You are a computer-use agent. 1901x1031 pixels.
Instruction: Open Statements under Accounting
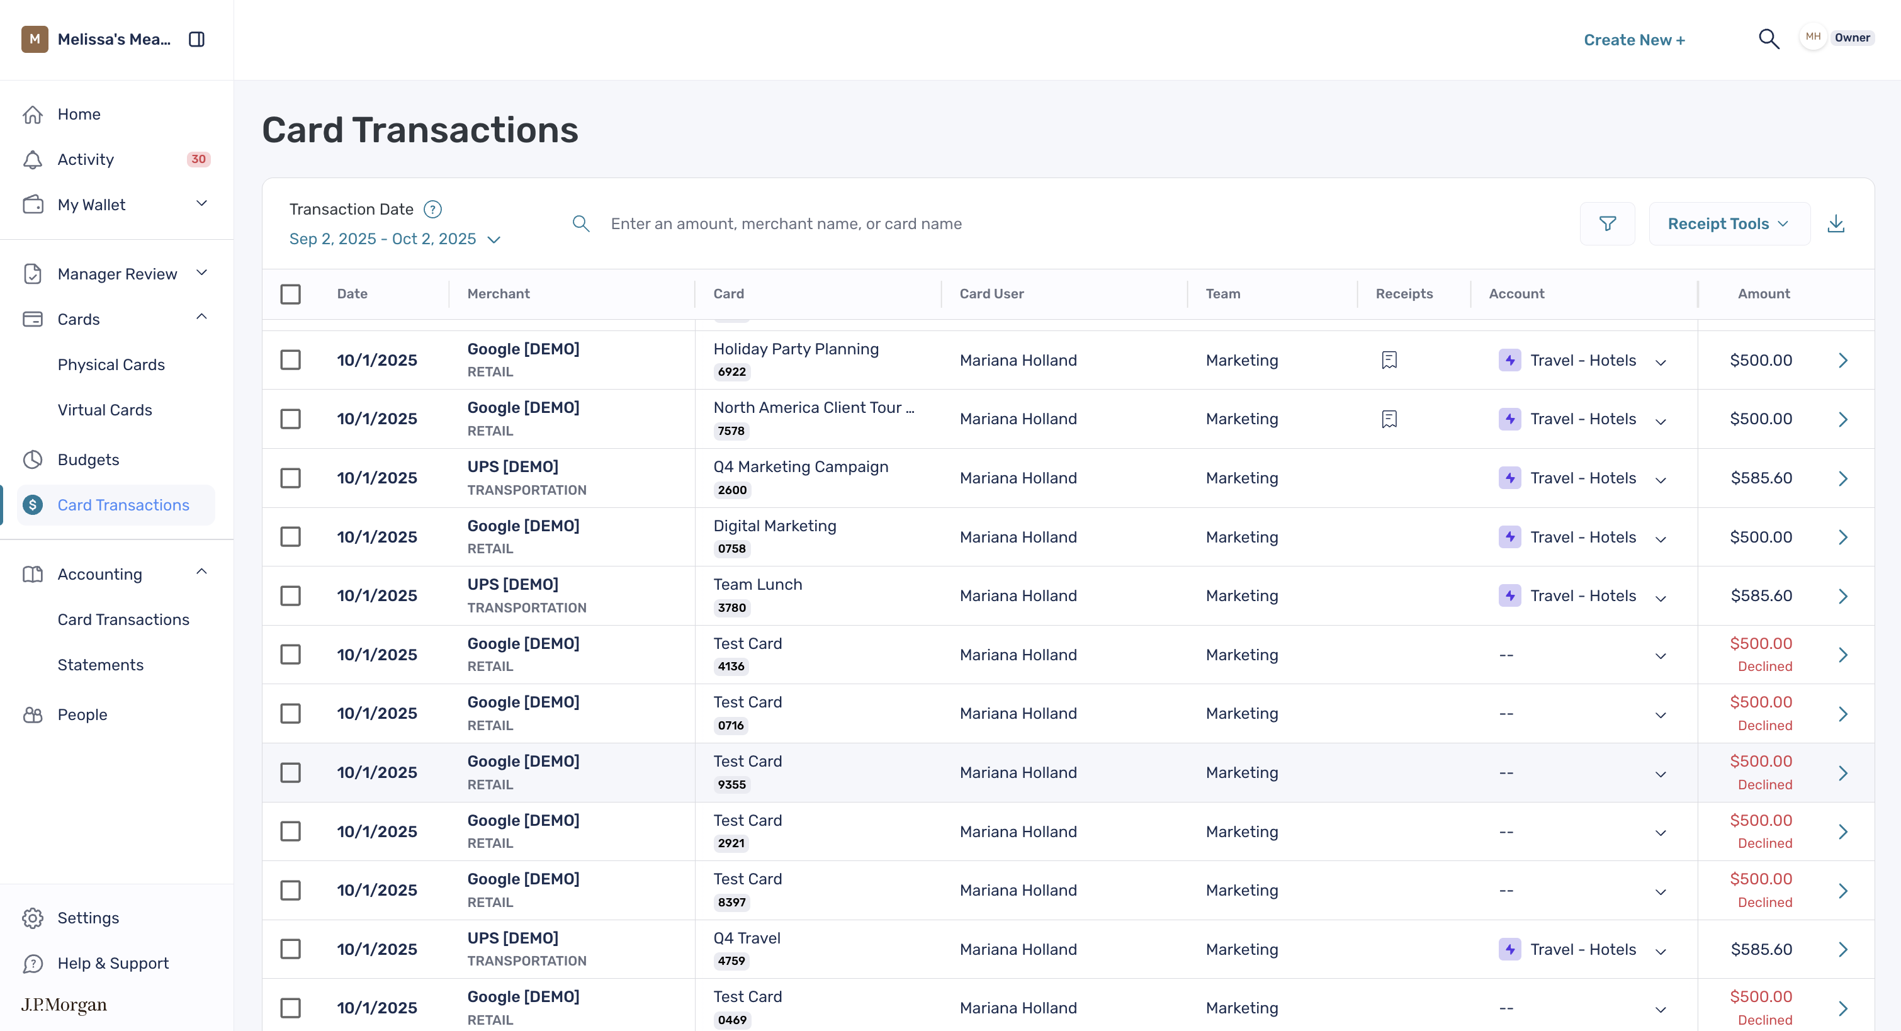(x=100, y=665)
